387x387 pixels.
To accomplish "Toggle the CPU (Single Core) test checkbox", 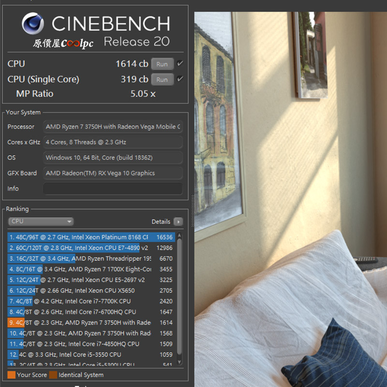I will [180, 79].
